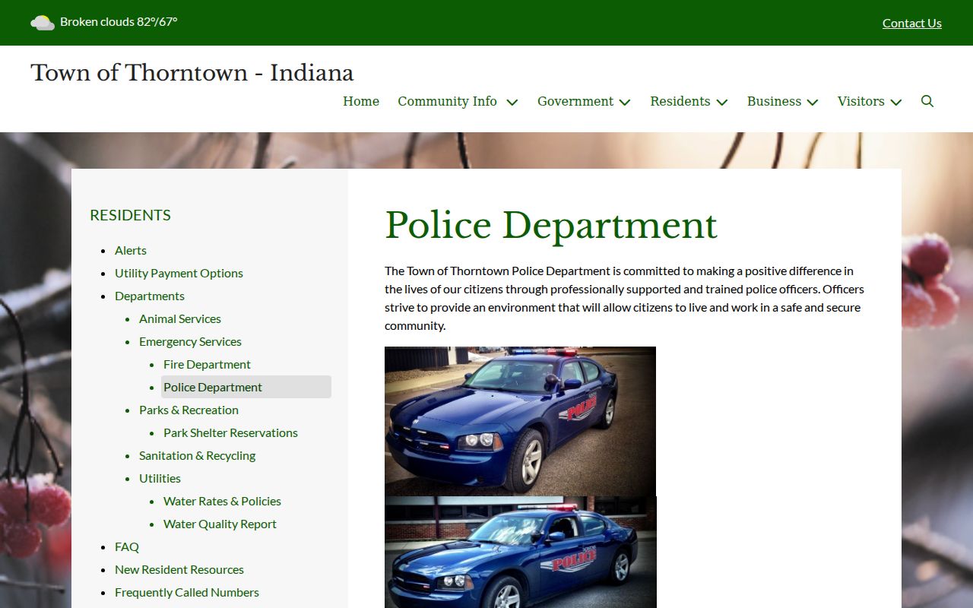Click the broken clouds weather icon

click(43, 23)
